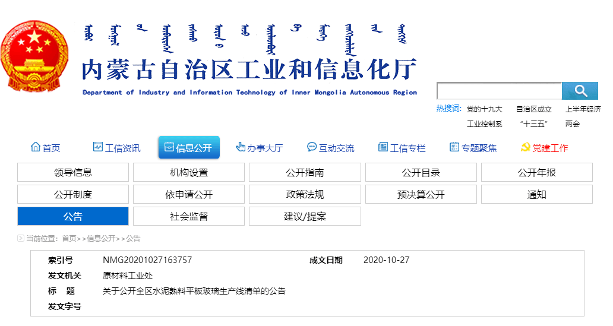This screenshot has width=613, height=326.
Task: Click hot search link 党的十九大
Action: click(484, 109)
